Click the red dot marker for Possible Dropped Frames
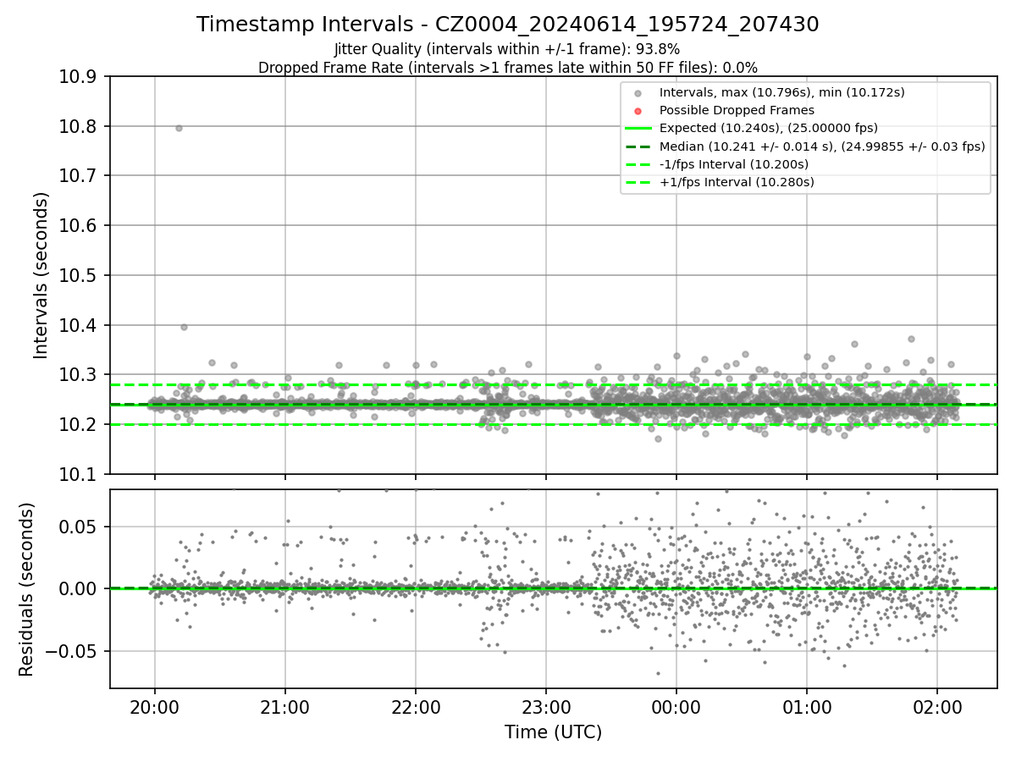This screenshot has width=1016, height=762. tap(638, 111)
